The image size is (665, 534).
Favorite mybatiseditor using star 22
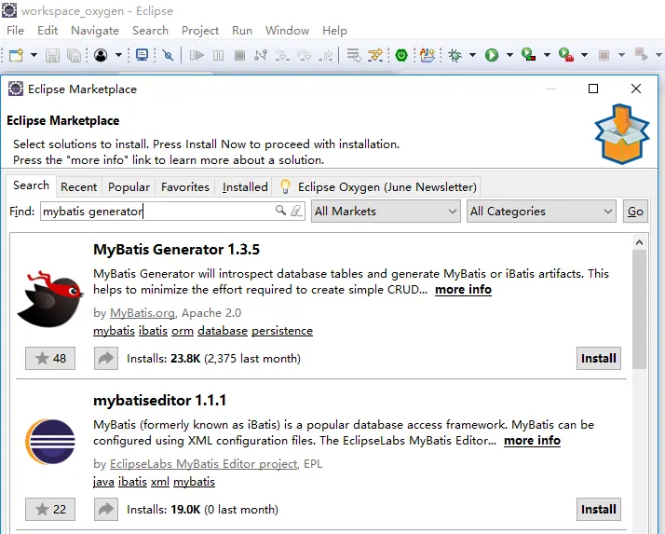pos(50,510)
